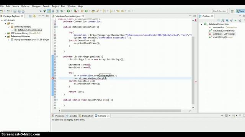The image size is (245, 137).
Task: Click Pin Console icon in Console view
Action: 222,116
